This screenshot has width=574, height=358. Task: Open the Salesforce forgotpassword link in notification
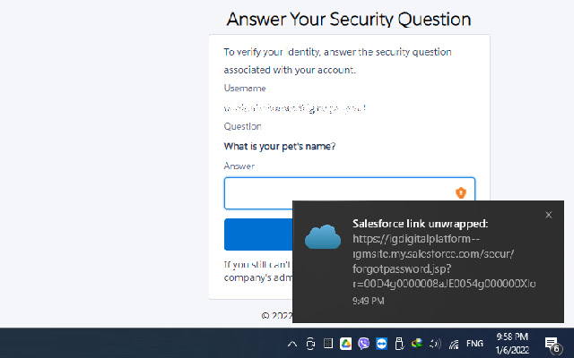click(x=444, y=261)
